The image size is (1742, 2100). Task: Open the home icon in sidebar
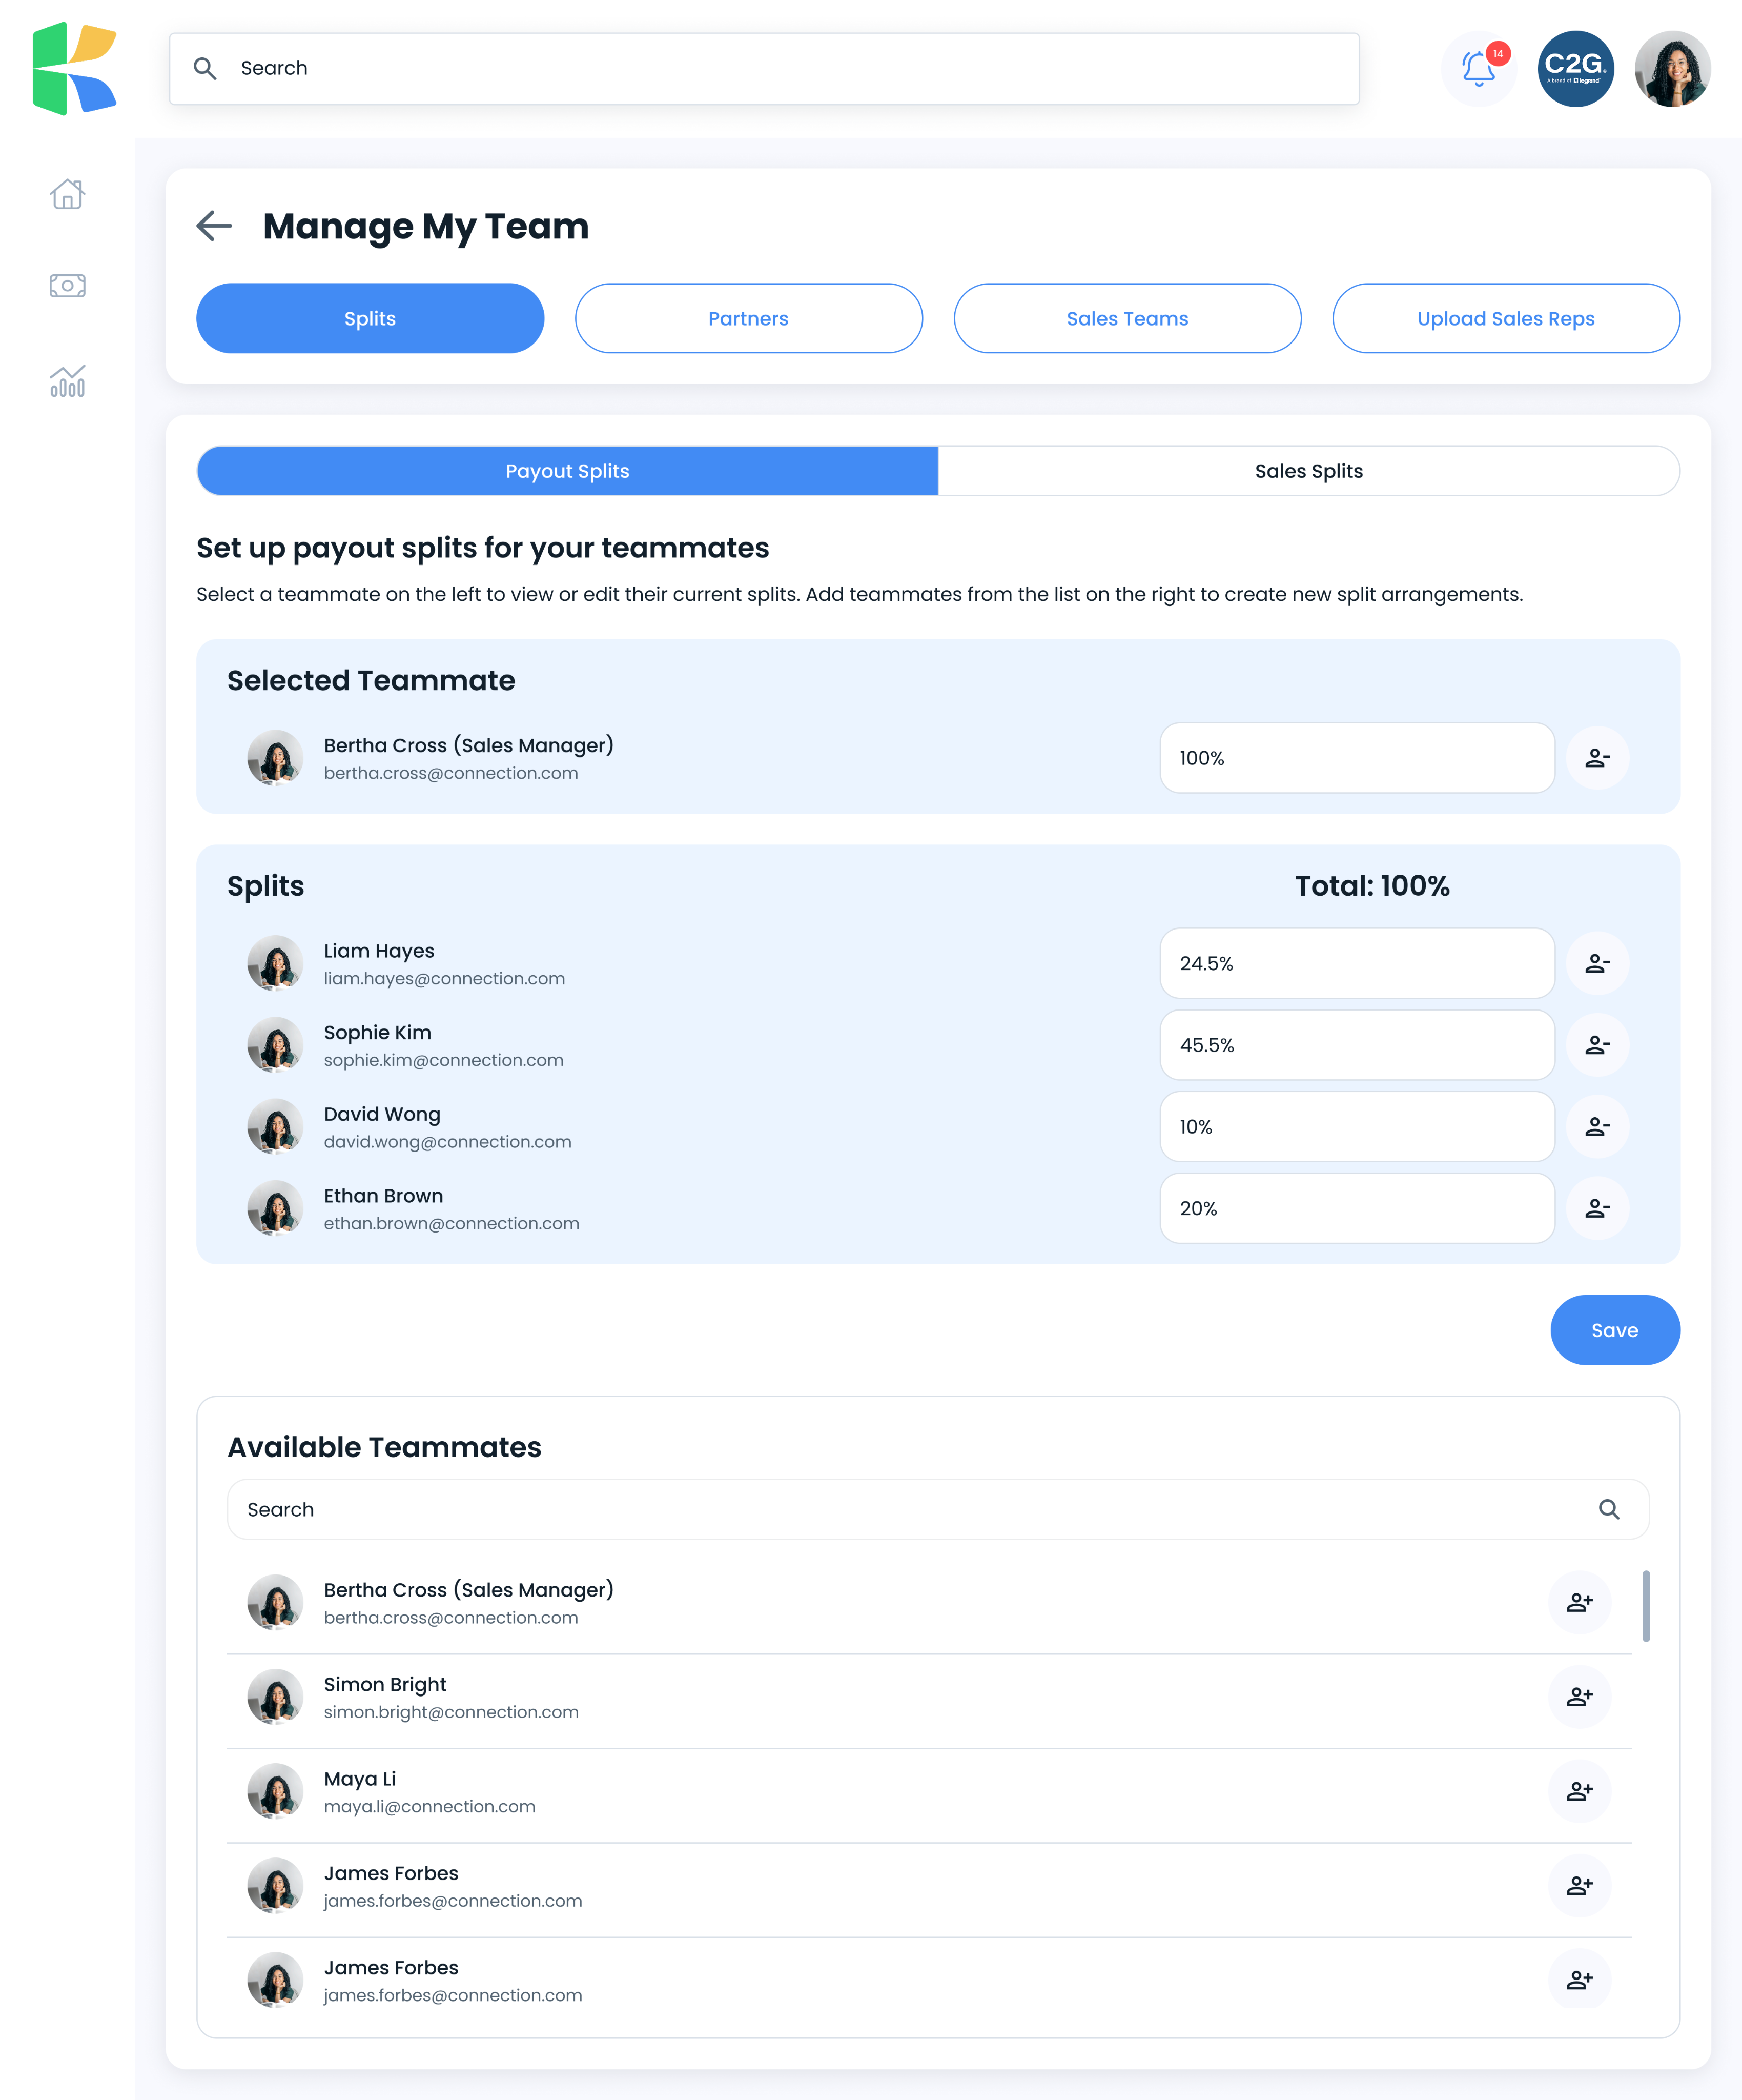pyautogui.click(x=67, y=194)
